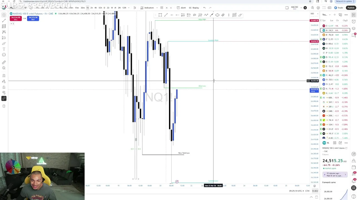Switch to 1h timeframe
This screenshot has height=200, width=357.
click(x=87, y=8)
